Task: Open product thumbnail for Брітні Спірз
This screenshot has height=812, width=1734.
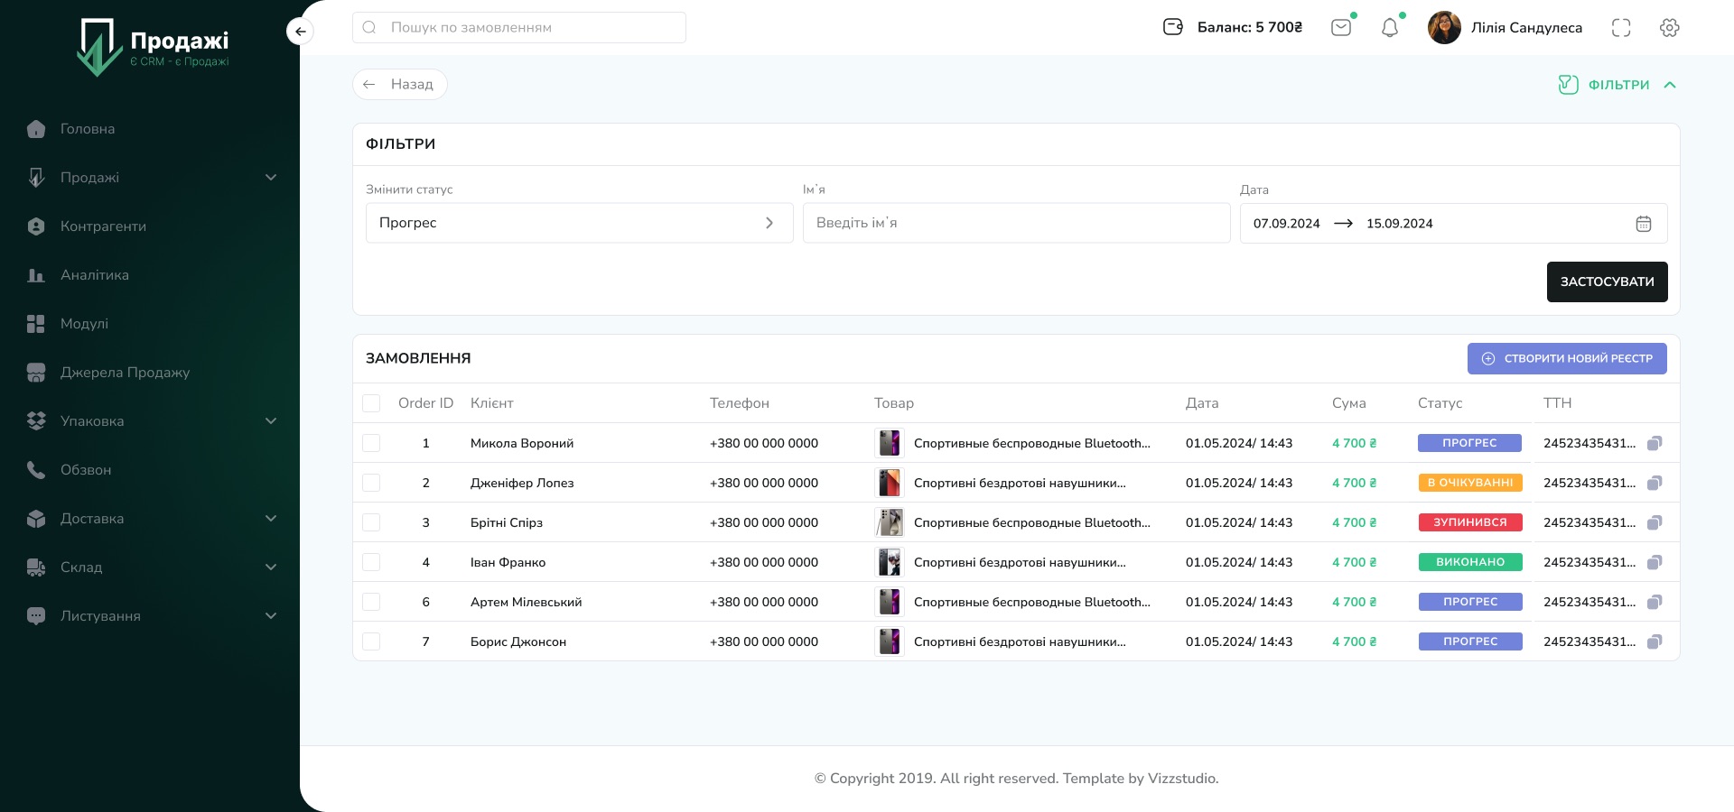Action: point(890,522)
